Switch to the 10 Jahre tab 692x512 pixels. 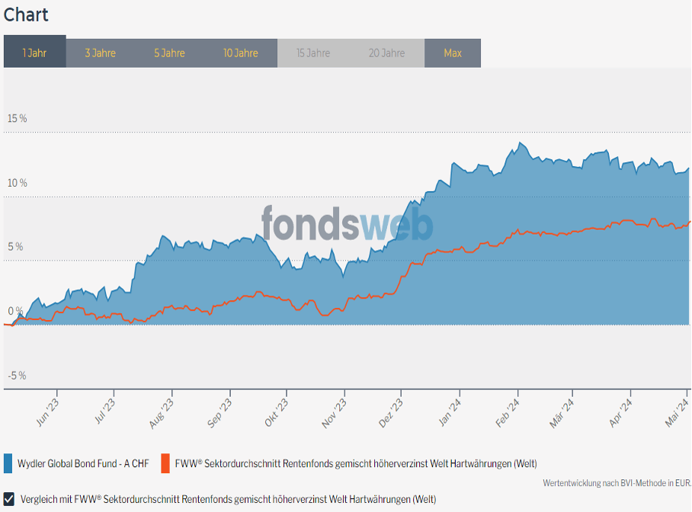(241, 53)
